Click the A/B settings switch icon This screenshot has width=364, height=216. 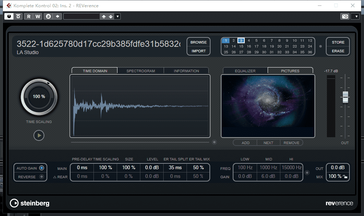pyautogui.click(x=48, y=16)
